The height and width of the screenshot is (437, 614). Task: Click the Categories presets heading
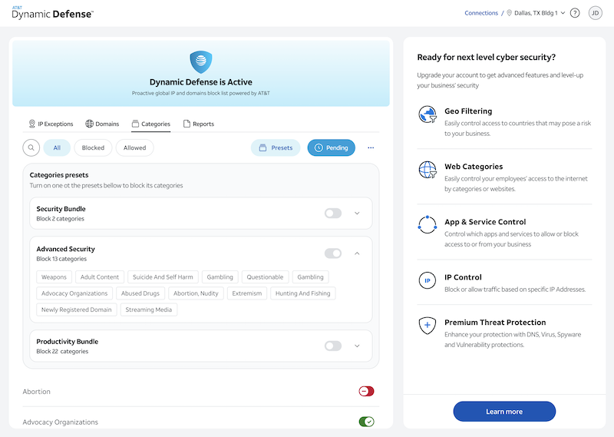pos(59,175)
